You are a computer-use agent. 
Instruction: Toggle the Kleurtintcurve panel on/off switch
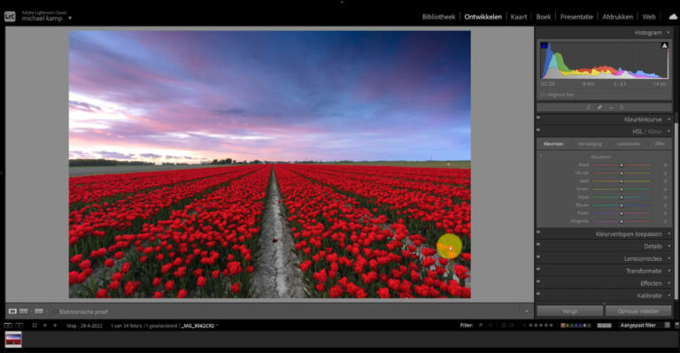(x=538, y=118)
